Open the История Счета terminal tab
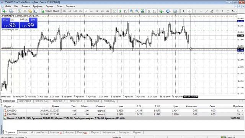The height and width of the screenshot is (138, 245). [39, 132]
